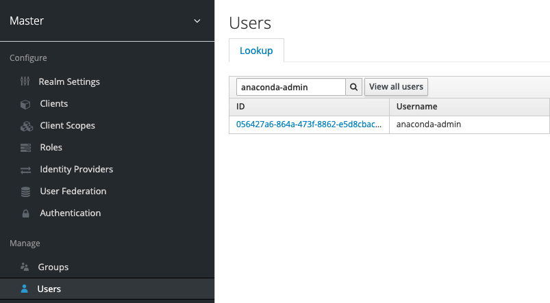Viewport: 550px width, 303px height.
Task: Click the Identity Providers arrows icon
Action: [25, 170]
